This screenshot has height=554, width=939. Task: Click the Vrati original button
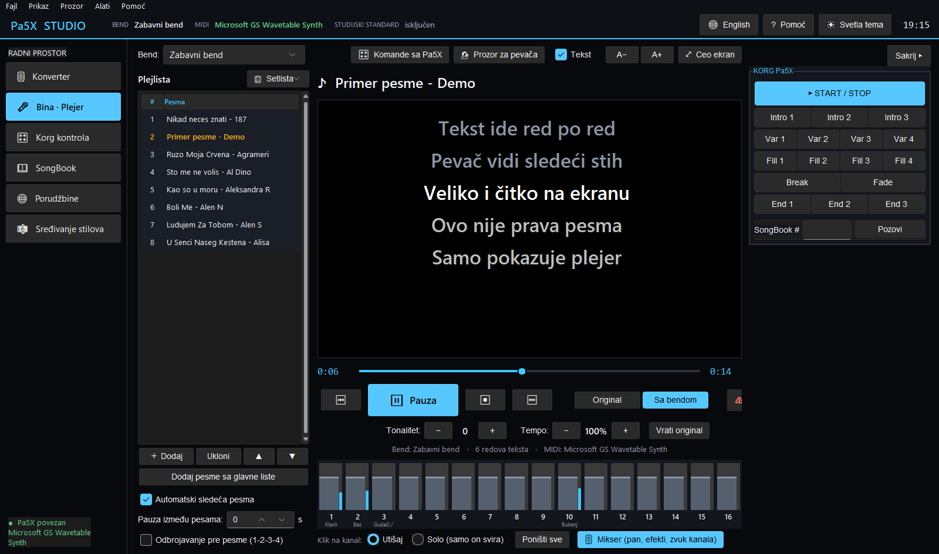coord(679,430)
